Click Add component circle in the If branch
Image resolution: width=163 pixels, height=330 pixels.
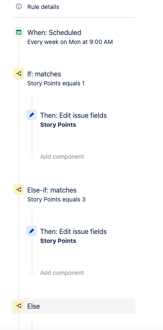[x=32, y=156]
